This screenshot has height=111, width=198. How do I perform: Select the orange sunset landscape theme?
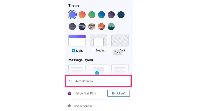(101, 26)
